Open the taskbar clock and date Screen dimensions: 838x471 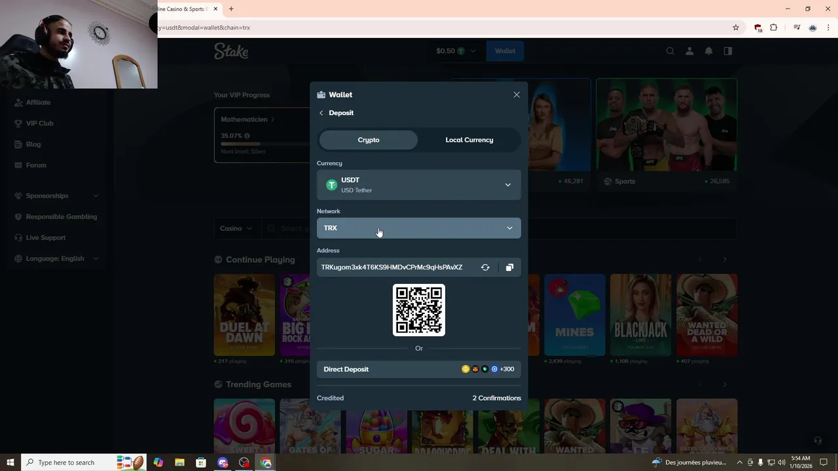(801, 462)
